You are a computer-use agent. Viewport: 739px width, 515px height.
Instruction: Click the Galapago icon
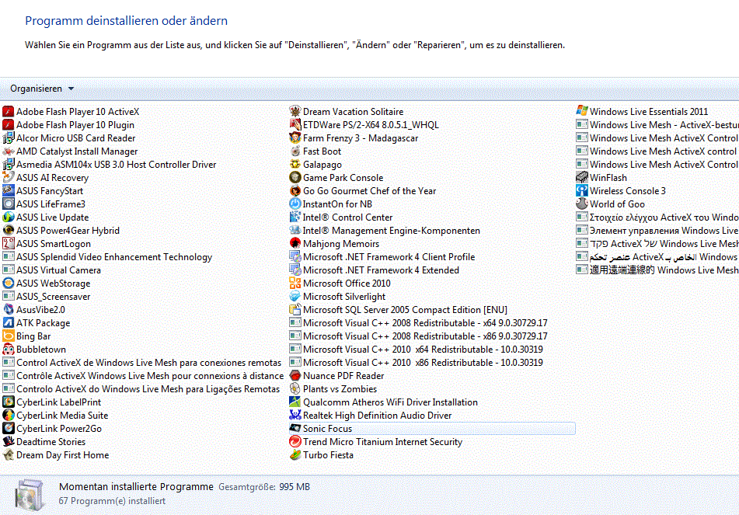(295, 165)
